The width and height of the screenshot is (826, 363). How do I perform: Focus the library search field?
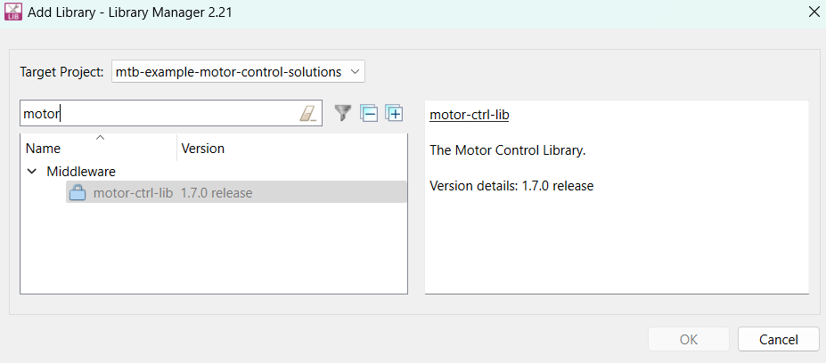pos(160,113)
